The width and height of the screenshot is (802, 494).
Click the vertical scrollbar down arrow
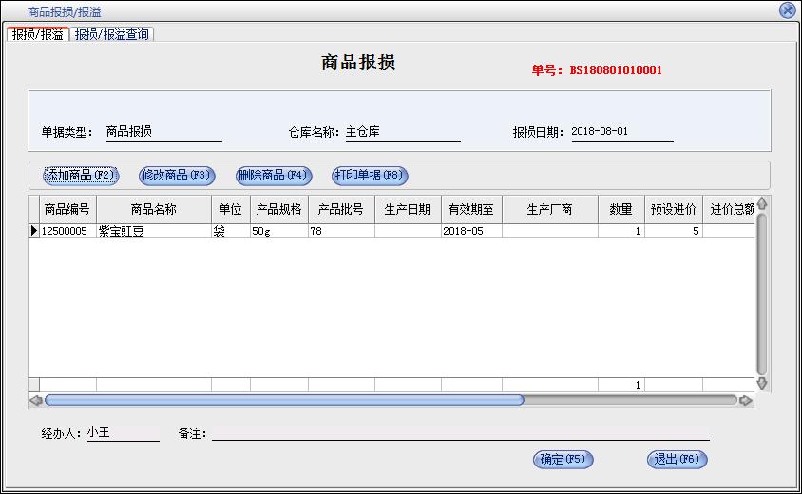pos(761,383)
